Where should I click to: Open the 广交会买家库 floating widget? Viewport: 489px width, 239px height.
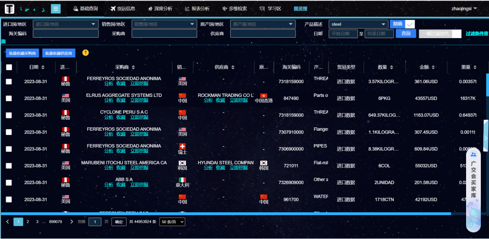click(473, 177)
